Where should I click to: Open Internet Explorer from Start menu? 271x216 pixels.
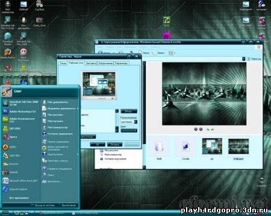coord(16,189)
